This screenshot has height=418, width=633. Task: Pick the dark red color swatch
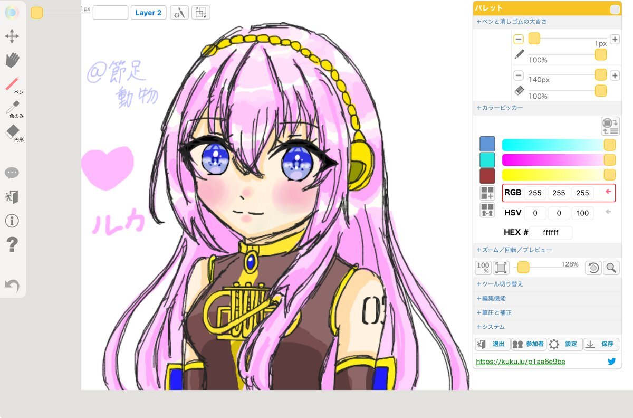click(487, 176)
